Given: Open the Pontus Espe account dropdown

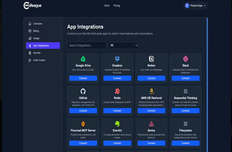Looking at the screenshot, I should (x=196, y=6).
